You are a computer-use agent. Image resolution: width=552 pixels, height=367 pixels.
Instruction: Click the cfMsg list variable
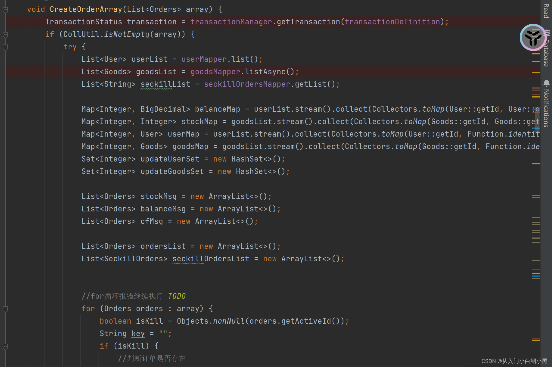coord(152,221)
